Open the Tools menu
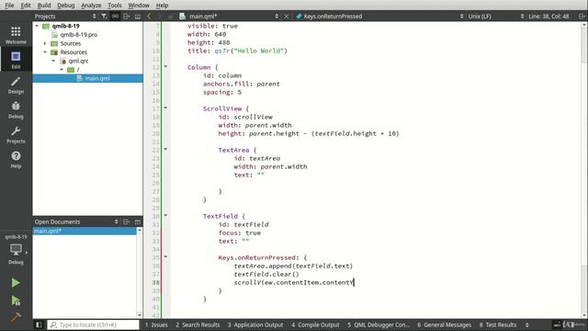Screen dimensions: 588x331 pos(114,6)
